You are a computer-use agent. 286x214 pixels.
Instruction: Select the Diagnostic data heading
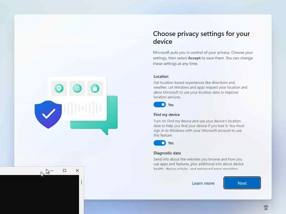[x=167, y=153]
